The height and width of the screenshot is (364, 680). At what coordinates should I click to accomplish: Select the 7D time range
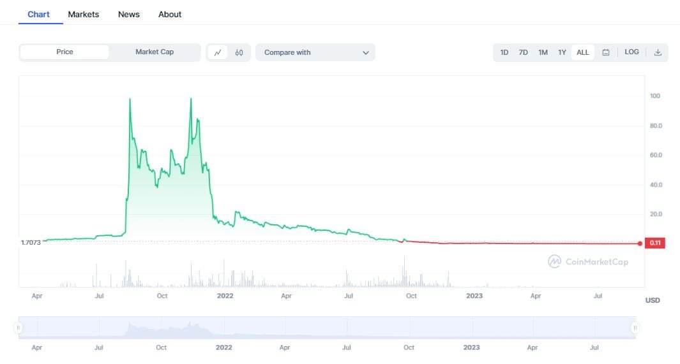pos(524,52)
